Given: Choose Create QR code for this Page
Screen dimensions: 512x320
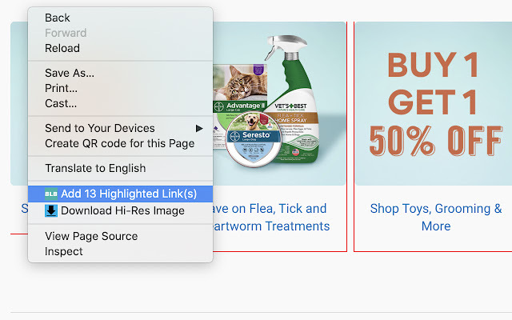Looking at the screenshot, I should (121, 144).
